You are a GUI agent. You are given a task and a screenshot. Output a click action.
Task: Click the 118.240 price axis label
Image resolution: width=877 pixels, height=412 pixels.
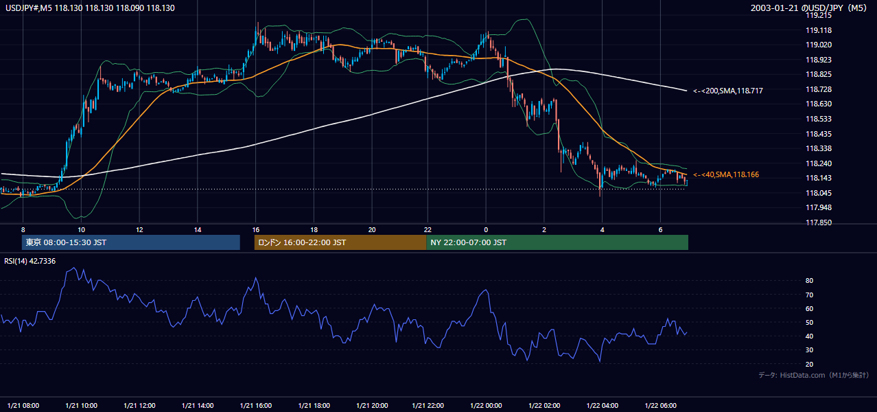point(819,163)
